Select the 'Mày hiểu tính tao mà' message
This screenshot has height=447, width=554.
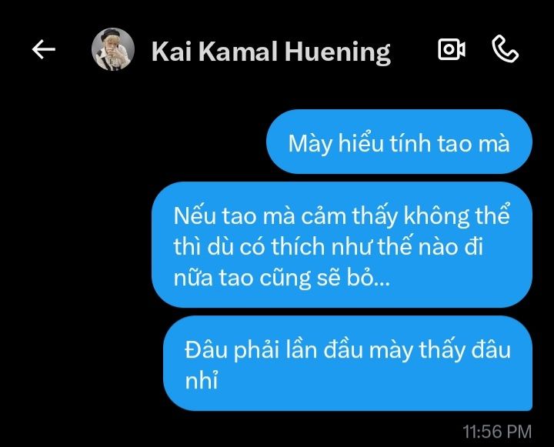click(399, 142)
